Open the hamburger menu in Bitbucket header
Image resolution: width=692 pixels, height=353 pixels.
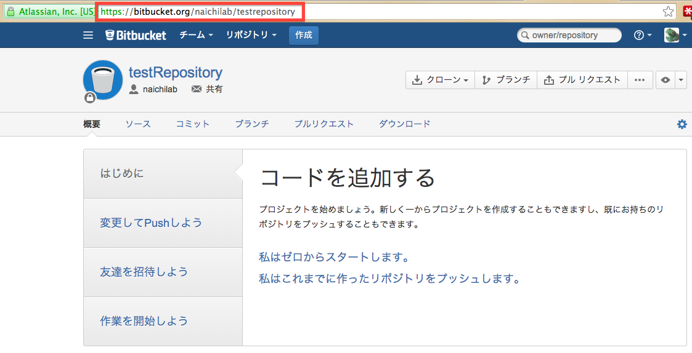[88, 35]
